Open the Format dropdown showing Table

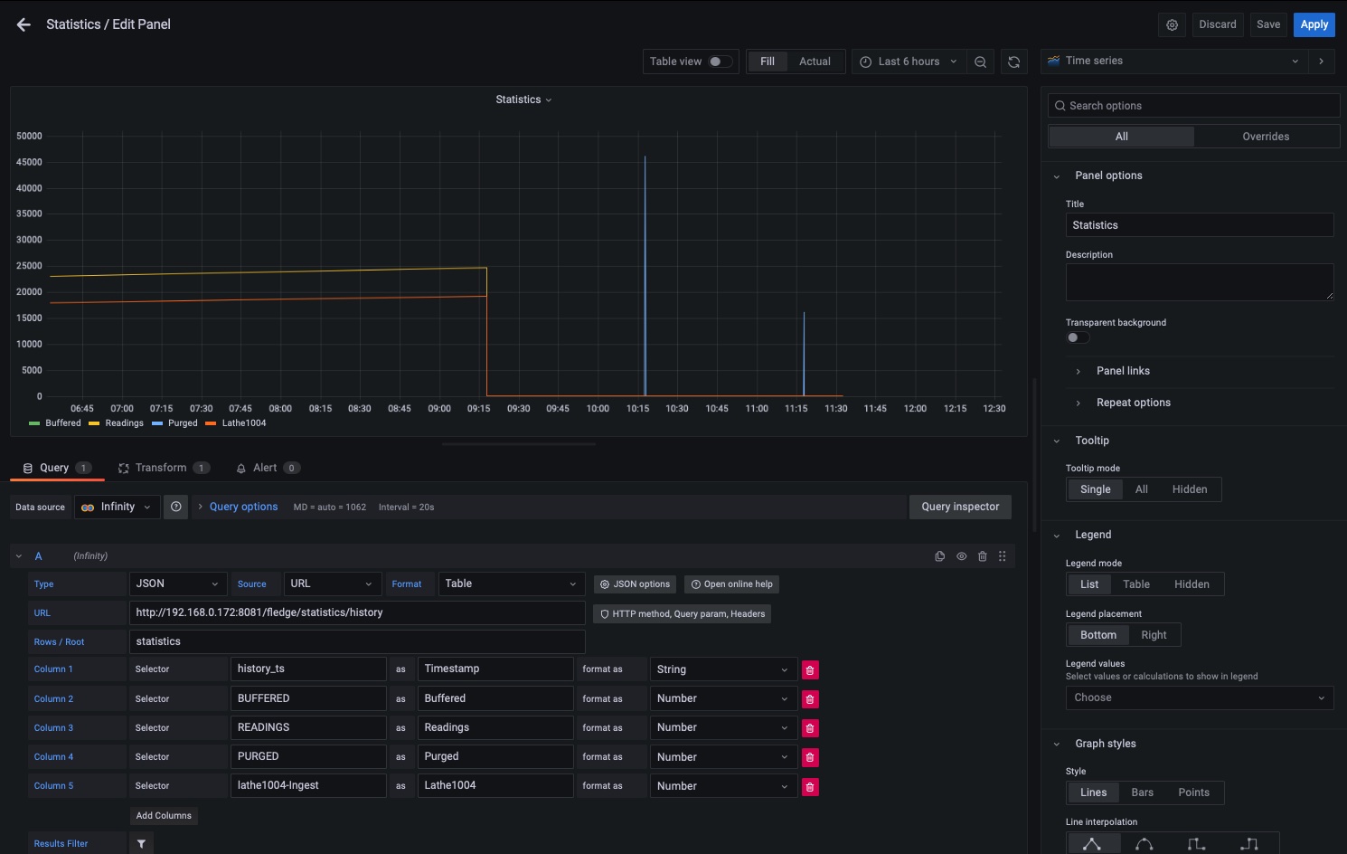511,584
